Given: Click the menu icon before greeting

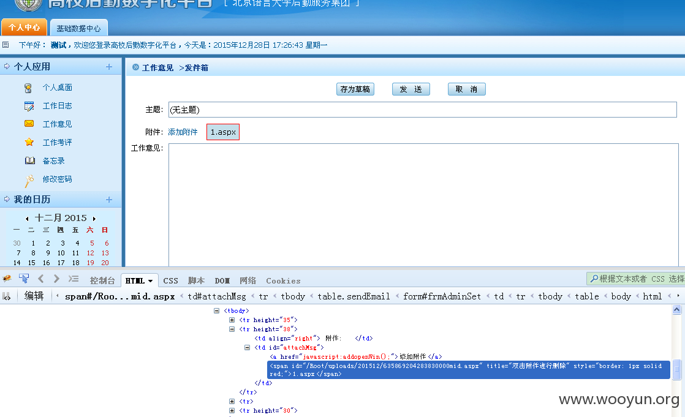Looking at the screenshot, I should (x=6, y=45).
